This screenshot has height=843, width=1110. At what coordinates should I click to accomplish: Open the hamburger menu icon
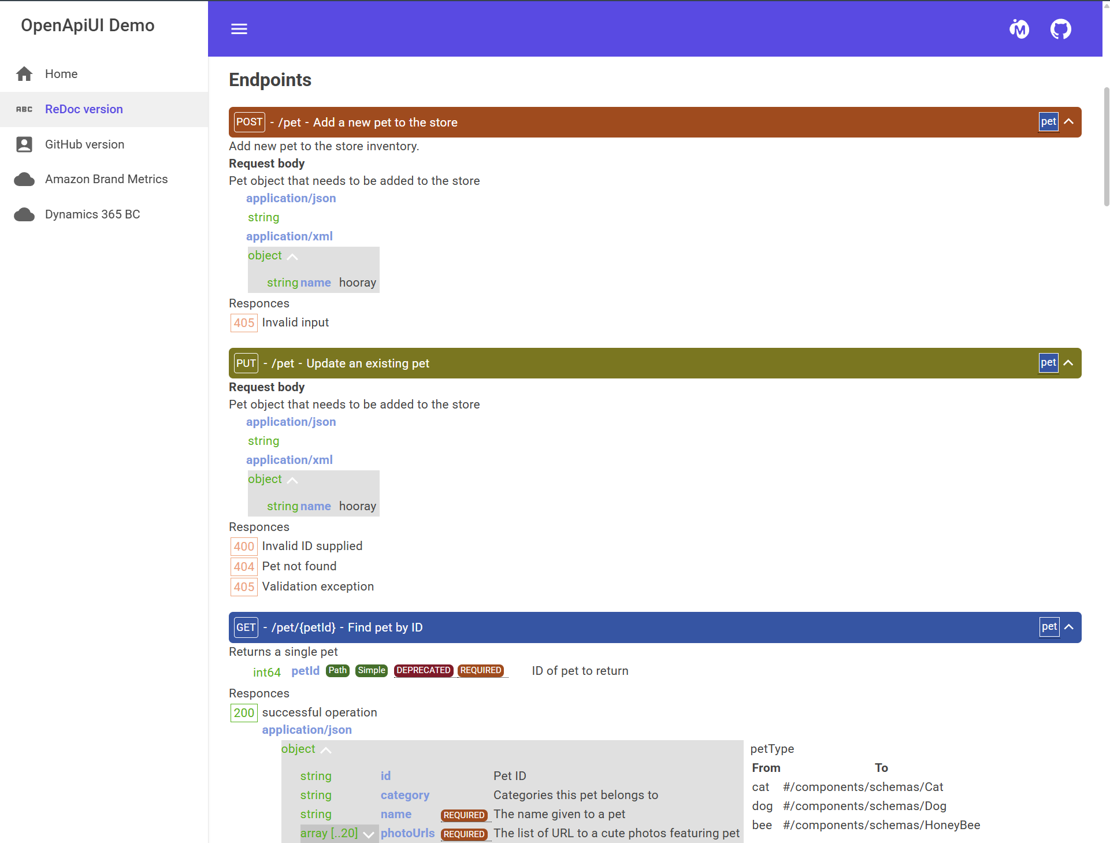(x=239, y=29)
